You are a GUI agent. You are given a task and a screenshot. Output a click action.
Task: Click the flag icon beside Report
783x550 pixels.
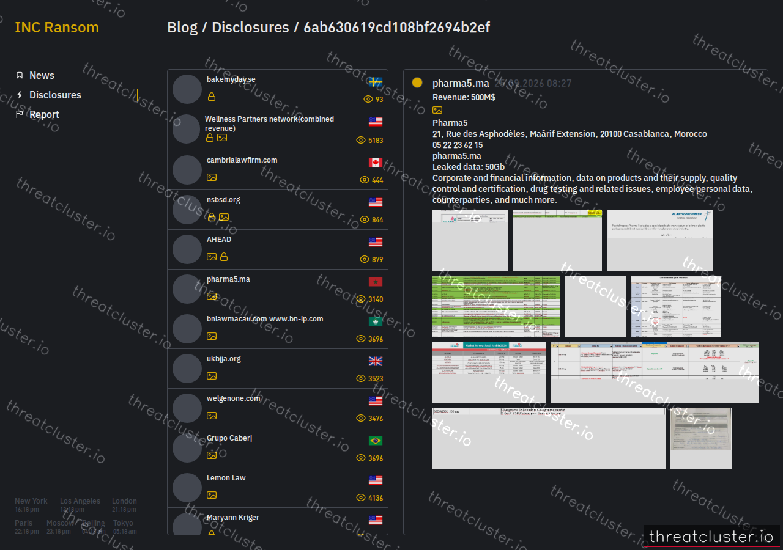point(20,114)
